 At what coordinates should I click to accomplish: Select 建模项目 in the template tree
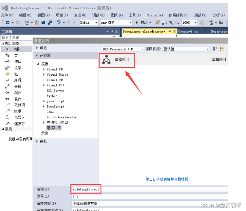point(54,128)
